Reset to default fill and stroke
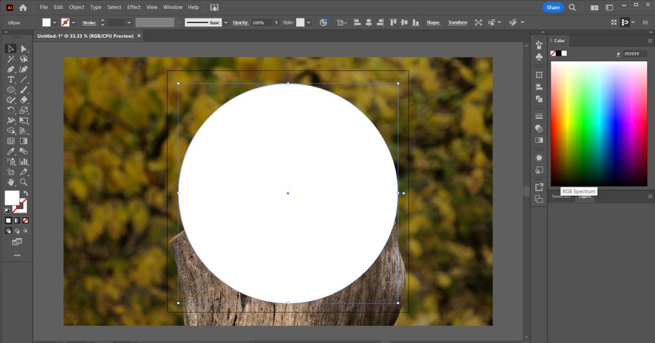655x343 pixels. coord(7,211)
